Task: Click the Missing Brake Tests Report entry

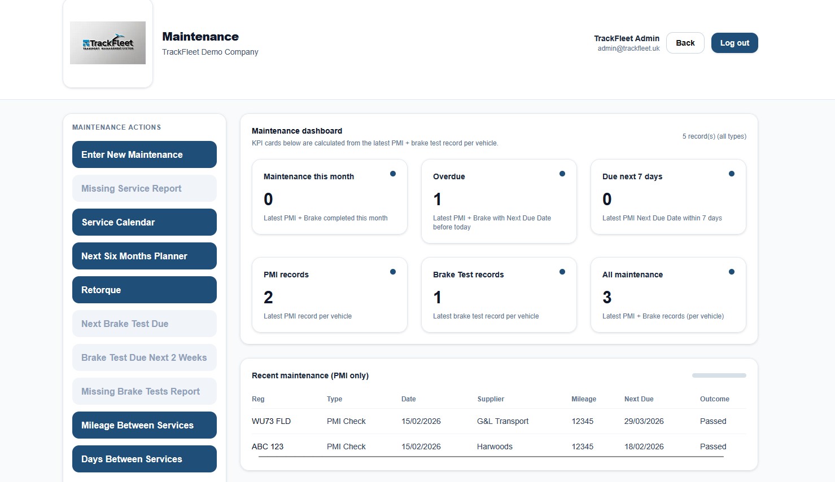Action: coord(144,391)
